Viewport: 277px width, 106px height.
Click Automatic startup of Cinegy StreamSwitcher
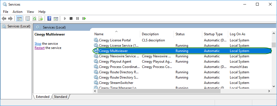tap(212, 83)
